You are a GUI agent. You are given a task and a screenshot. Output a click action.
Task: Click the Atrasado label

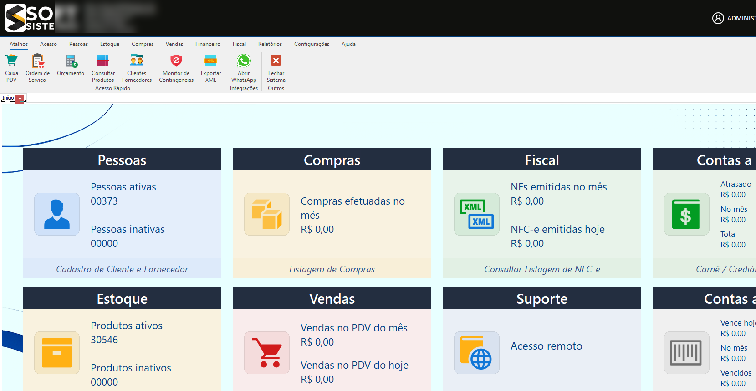[736, 184]
